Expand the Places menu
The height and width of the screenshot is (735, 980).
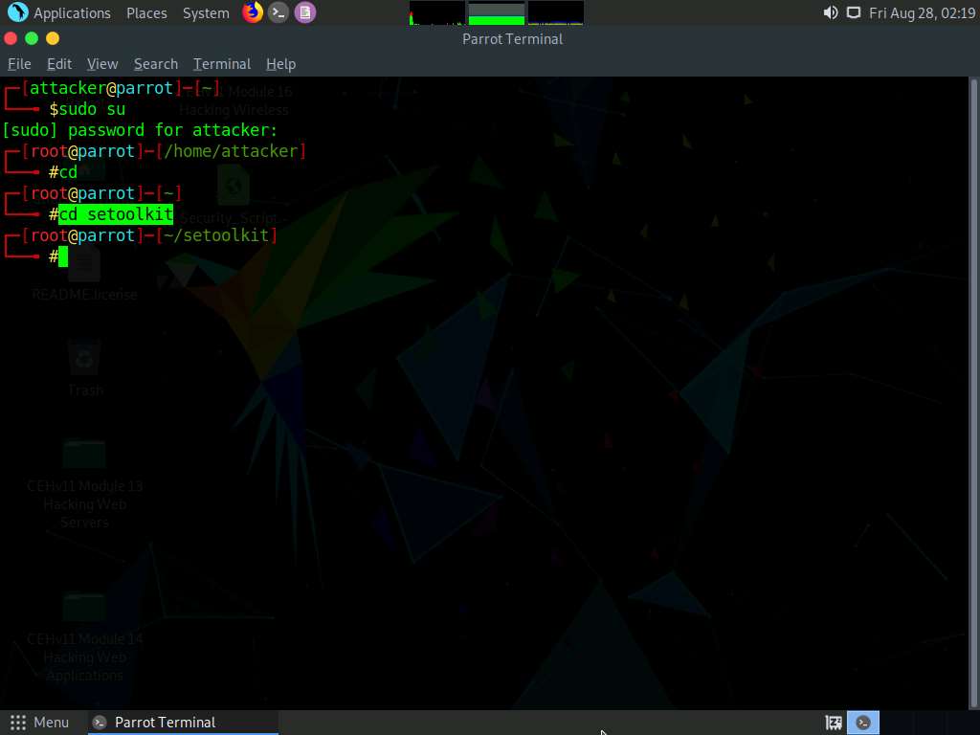coord(146,12)
